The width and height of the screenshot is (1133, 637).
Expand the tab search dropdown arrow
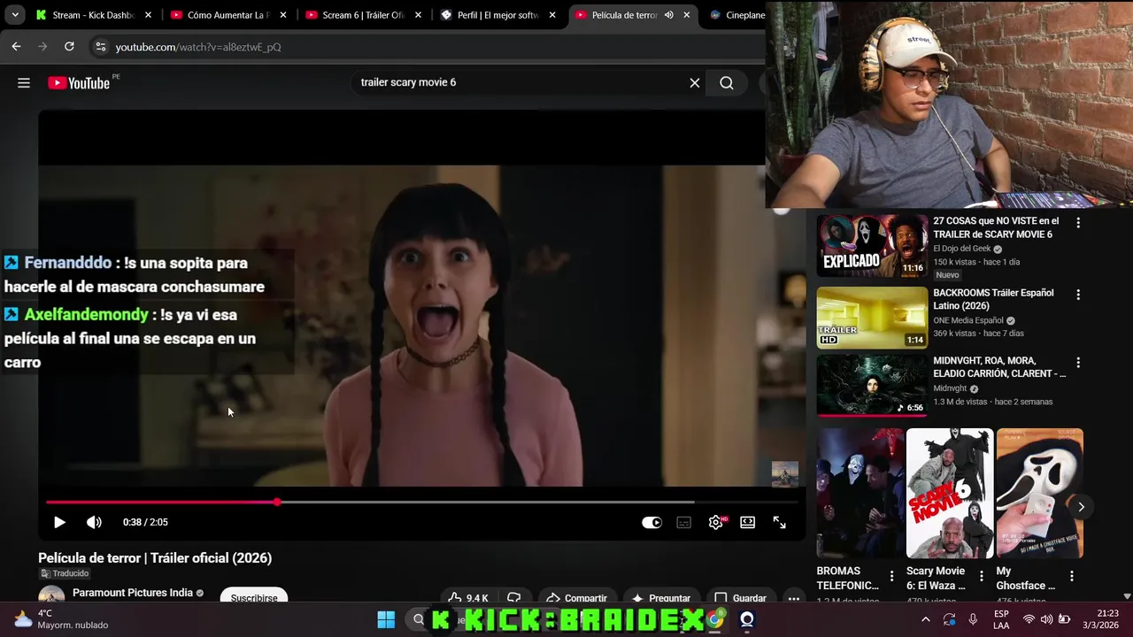click(15, 15)
